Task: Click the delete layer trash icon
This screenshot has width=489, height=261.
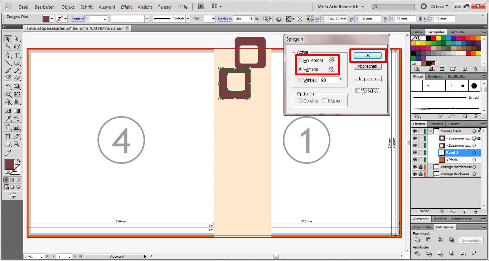Action: [x=475, y=212]
